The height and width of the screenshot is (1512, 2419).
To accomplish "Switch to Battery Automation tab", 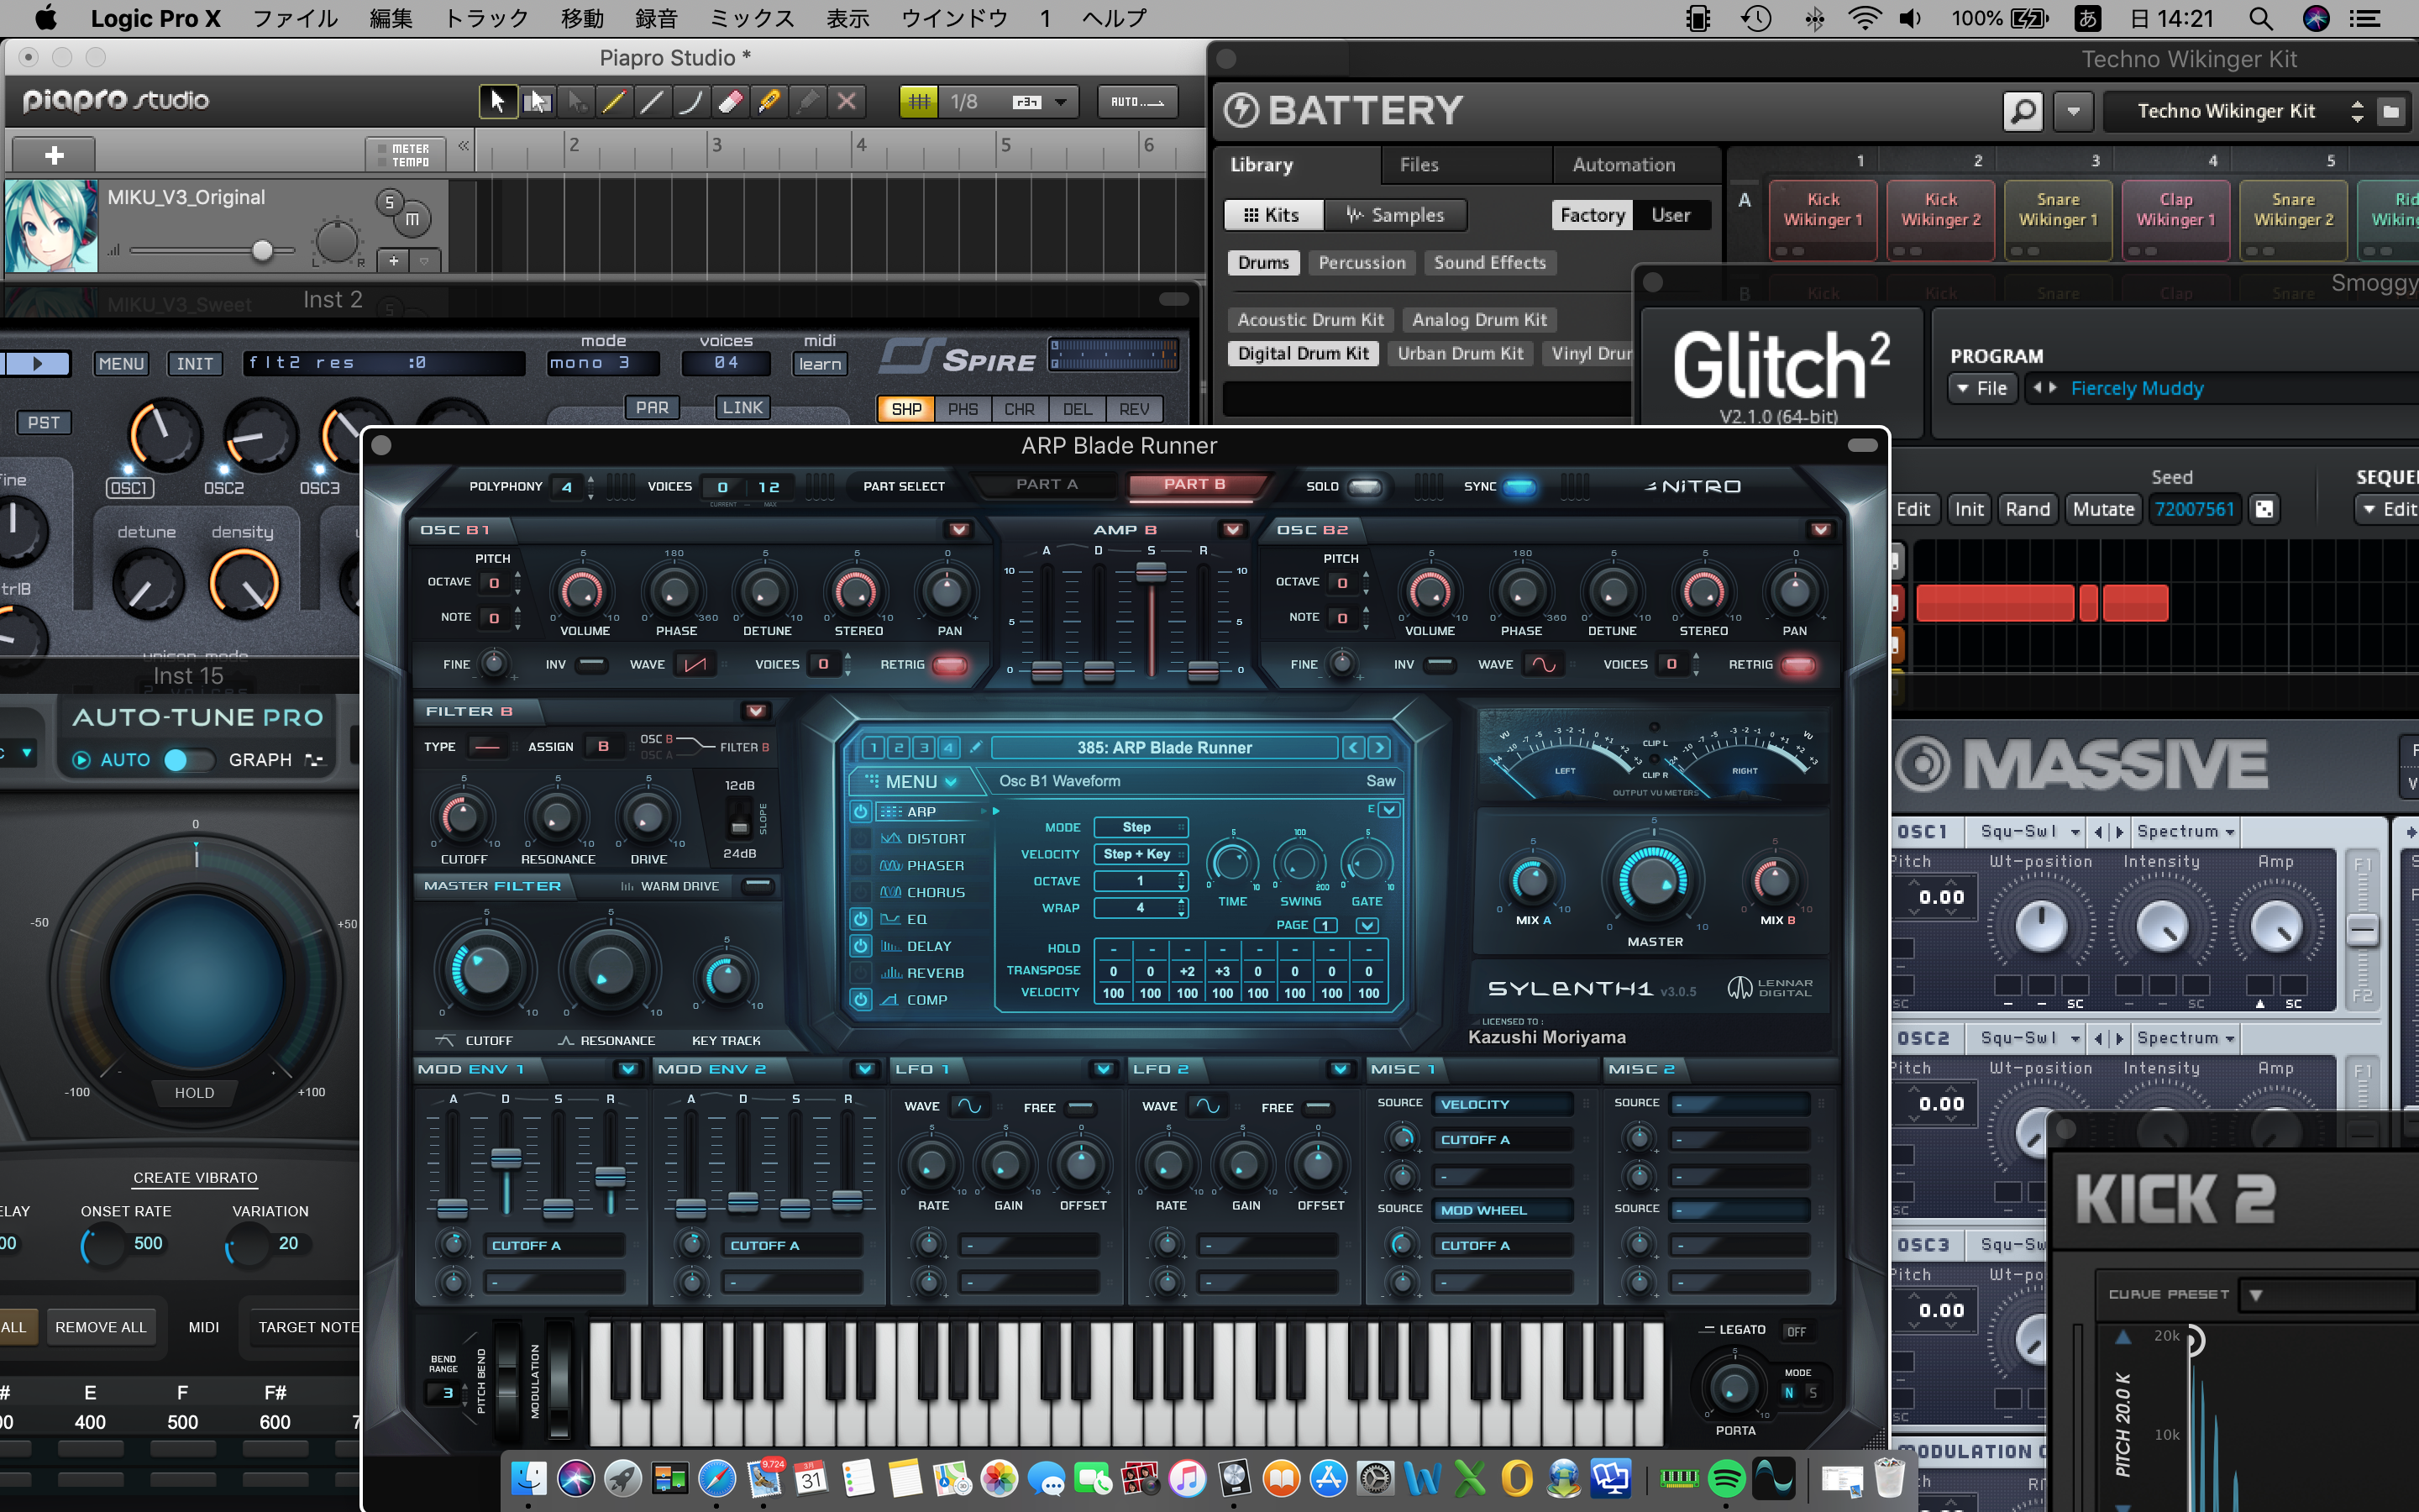I will (1624, 165).
